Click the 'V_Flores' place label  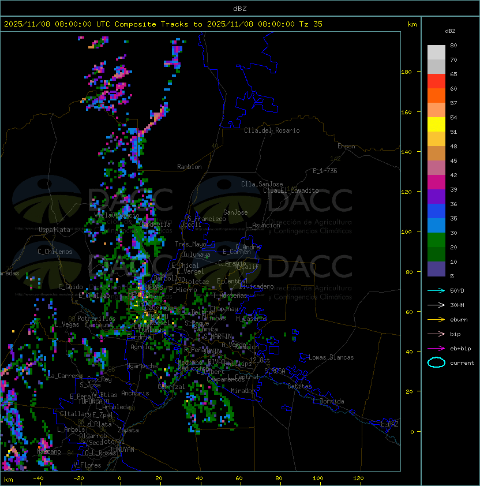pos(87,465)
